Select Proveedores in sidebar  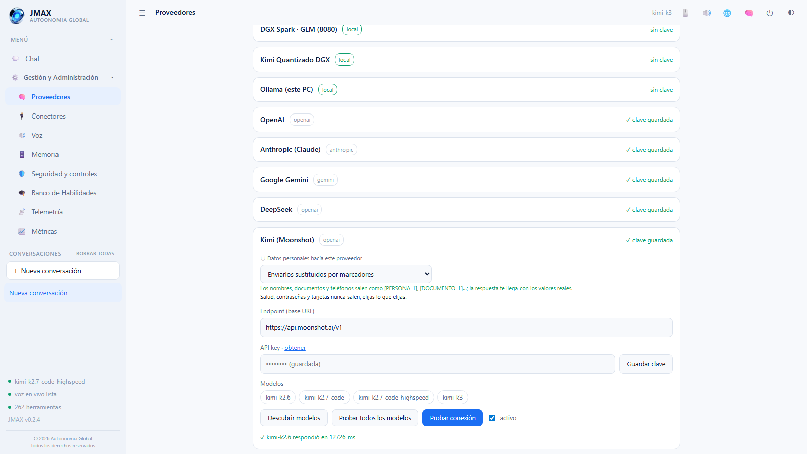(x=63, y=97)
